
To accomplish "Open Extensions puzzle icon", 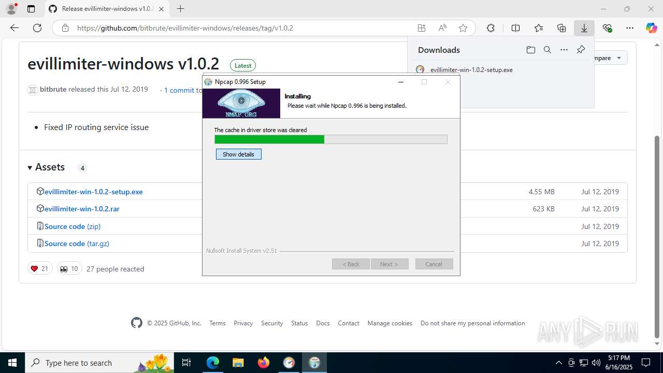I will click(x=491, y=28).
